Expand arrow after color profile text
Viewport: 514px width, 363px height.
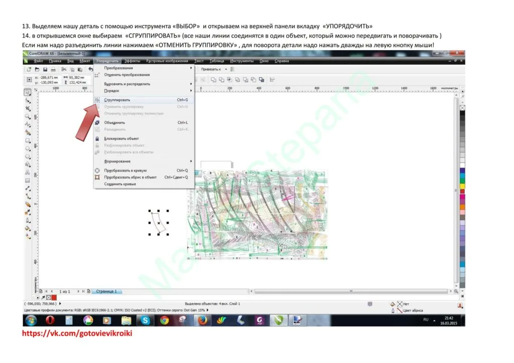tap(207, 310)
